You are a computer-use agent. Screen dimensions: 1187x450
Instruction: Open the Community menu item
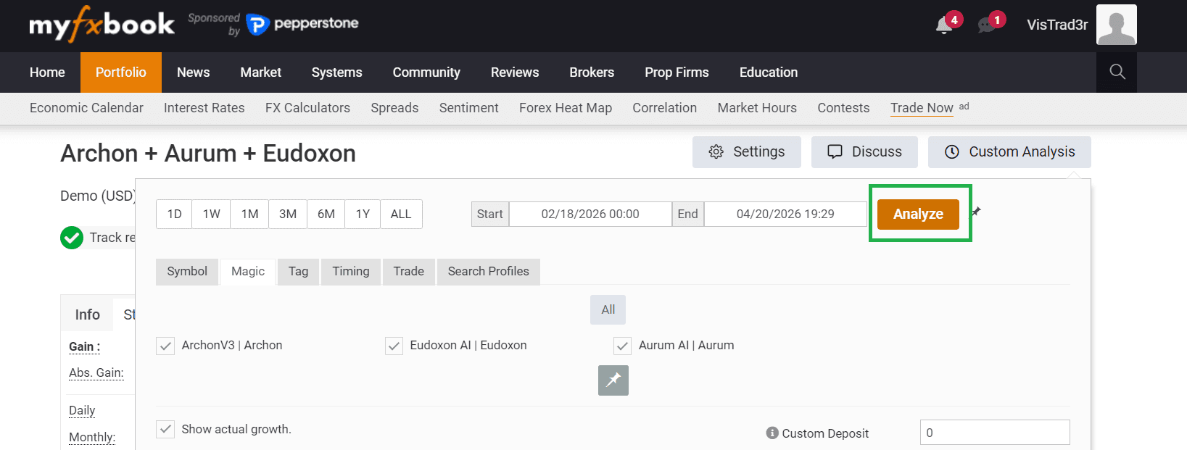click(426, 72)
